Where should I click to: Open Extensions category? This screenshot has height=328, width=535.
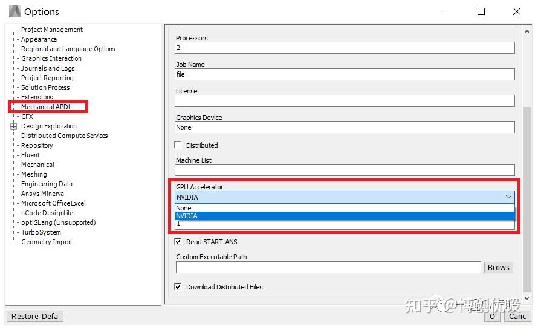click(x=37, y=97)
